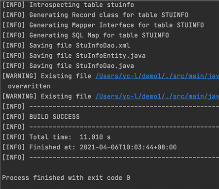
Task: Click the dashed separator under the Finished at line
Action: point(124,157)
